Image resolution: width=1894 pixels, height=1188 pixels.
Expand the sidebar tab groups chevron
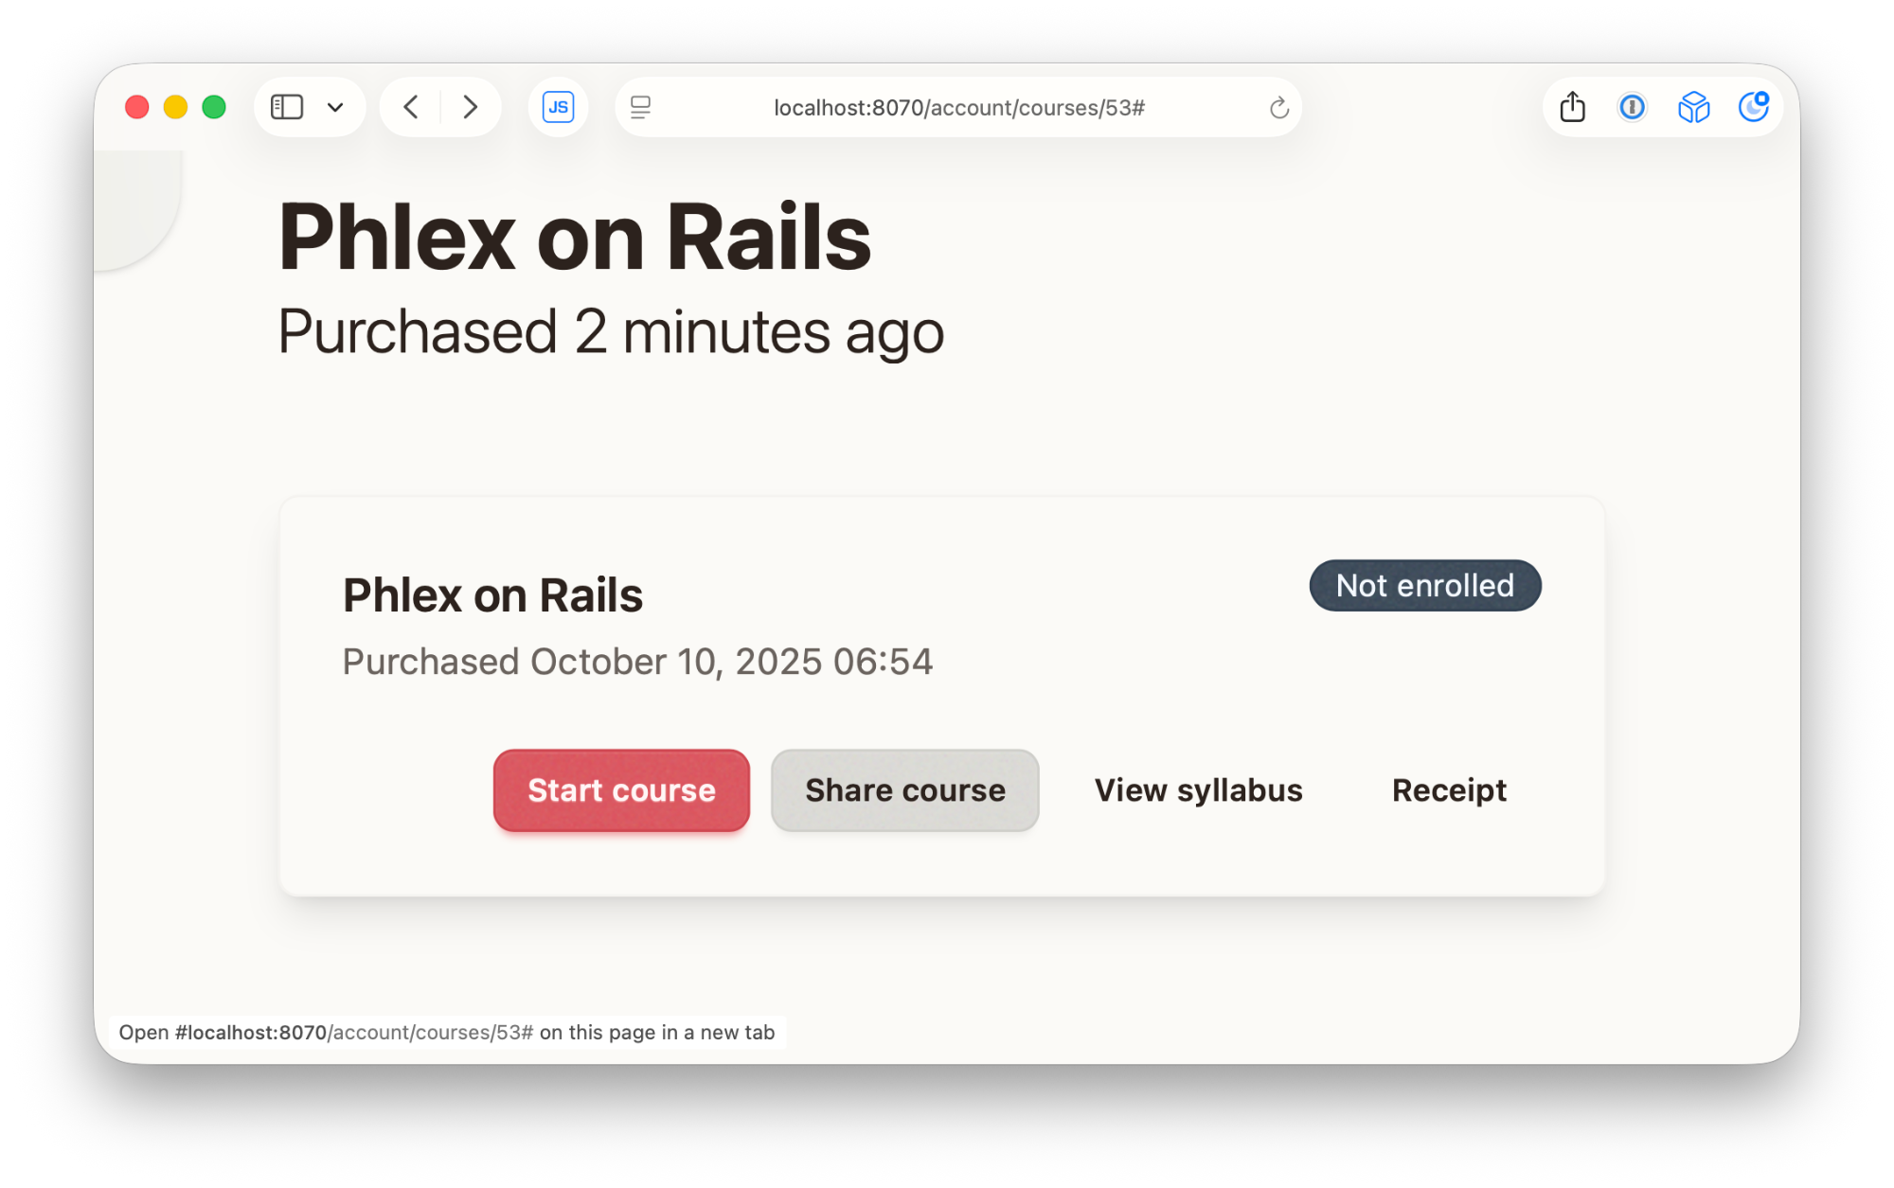(335, 107)
